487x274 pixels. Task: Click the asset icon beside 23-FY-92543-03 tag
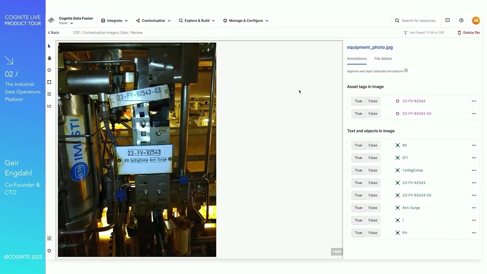point(398,113)
